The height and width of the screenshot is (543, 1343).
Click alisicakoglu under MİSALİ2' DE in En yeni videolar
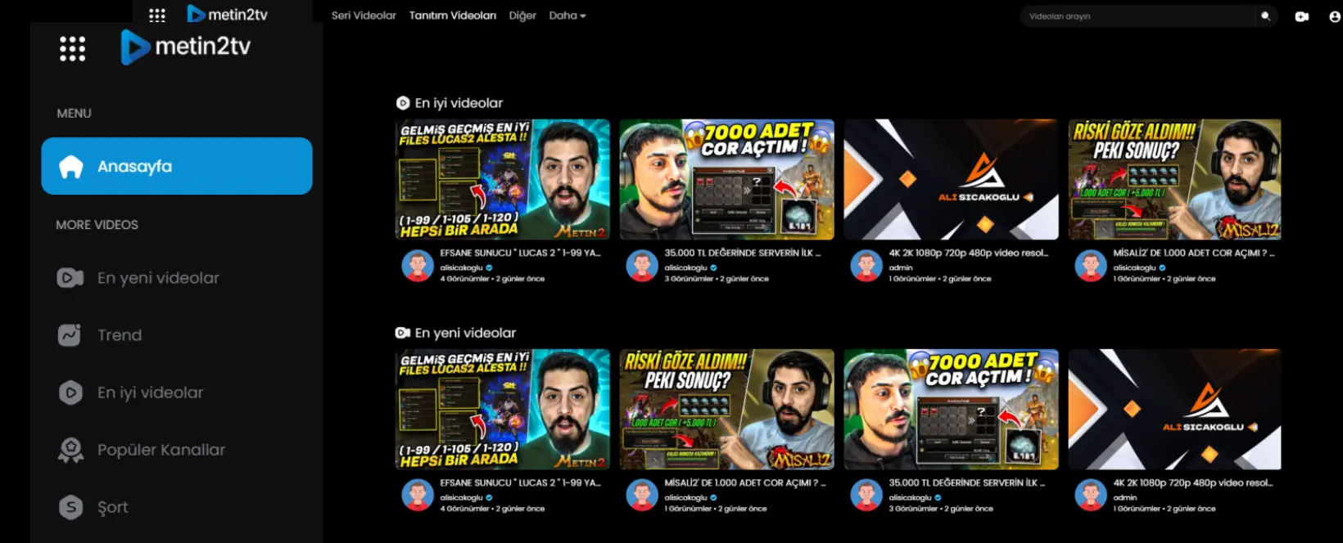686,498
